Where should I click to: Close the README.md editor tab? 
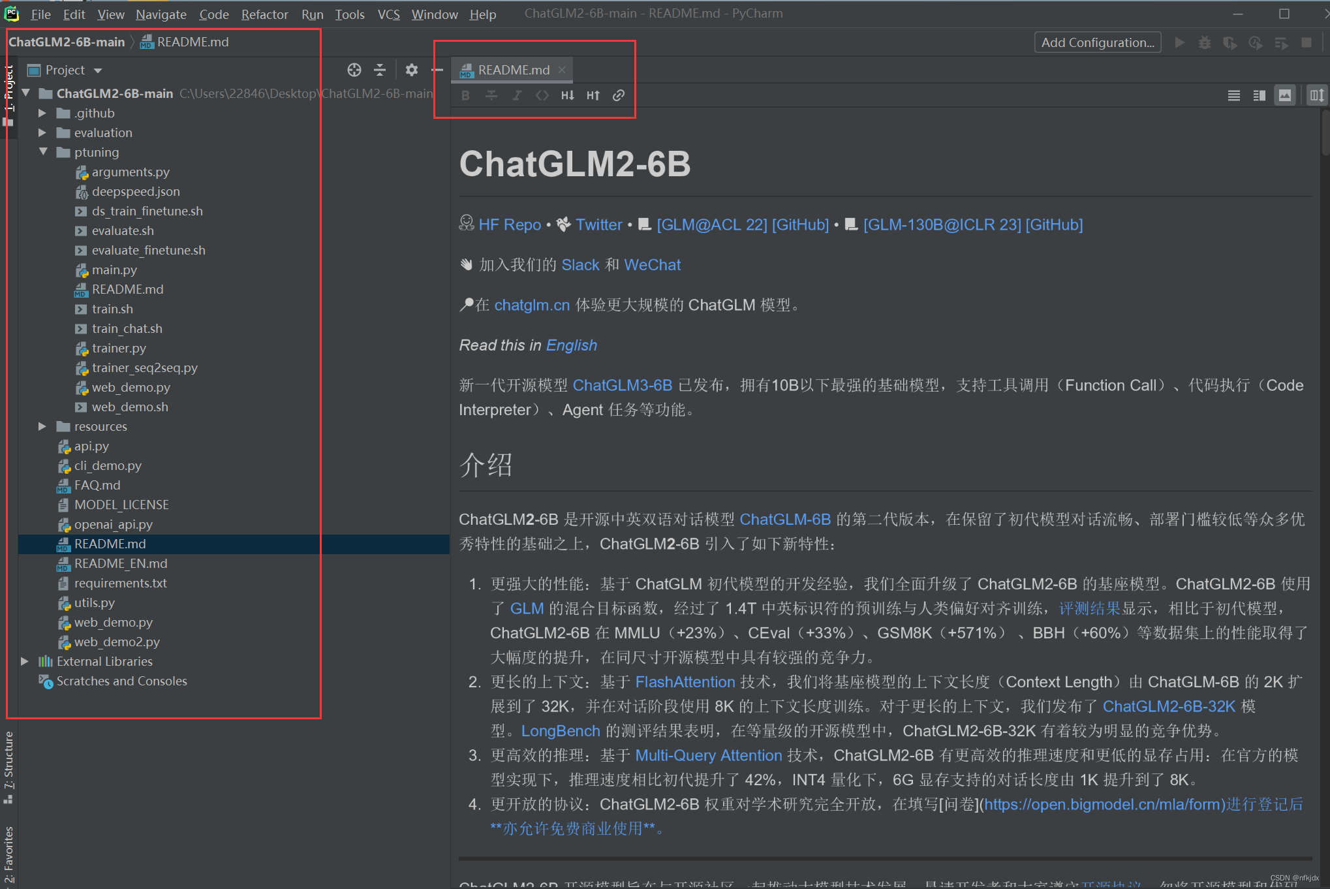(x=562, y=70)
